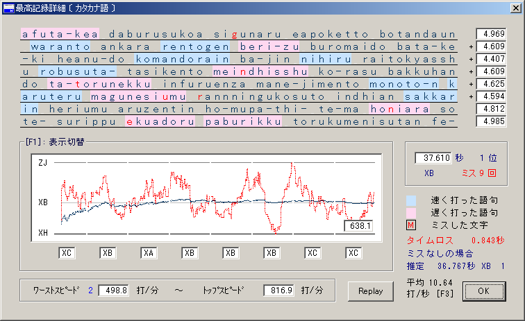Viewport: 525px width, 321px height.
Task: Click the blue word nihiru
Action: (326, 59)
